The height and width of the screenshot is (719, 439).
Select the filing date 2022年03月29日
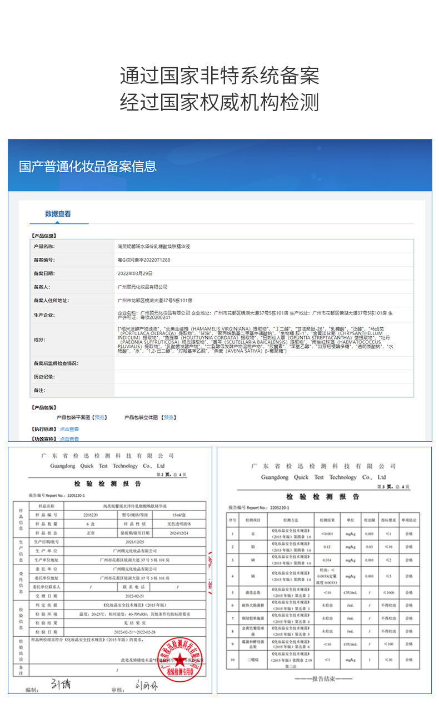(x=135, y=273)
